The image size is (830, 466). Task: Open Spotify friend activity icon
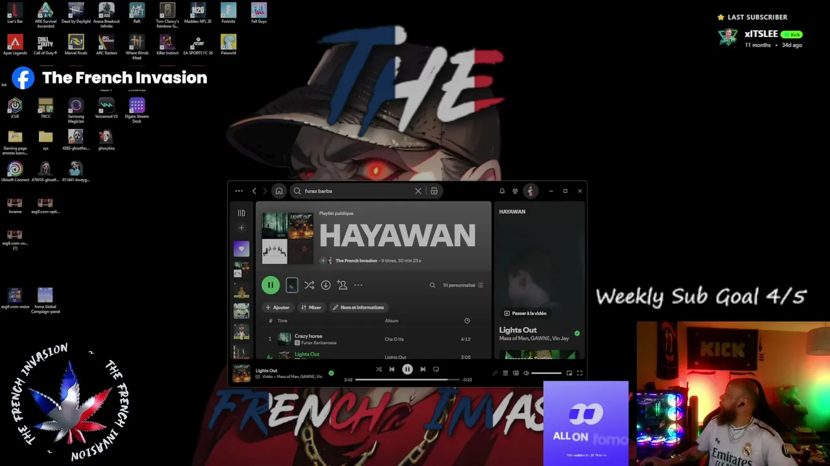coord(516,191)
